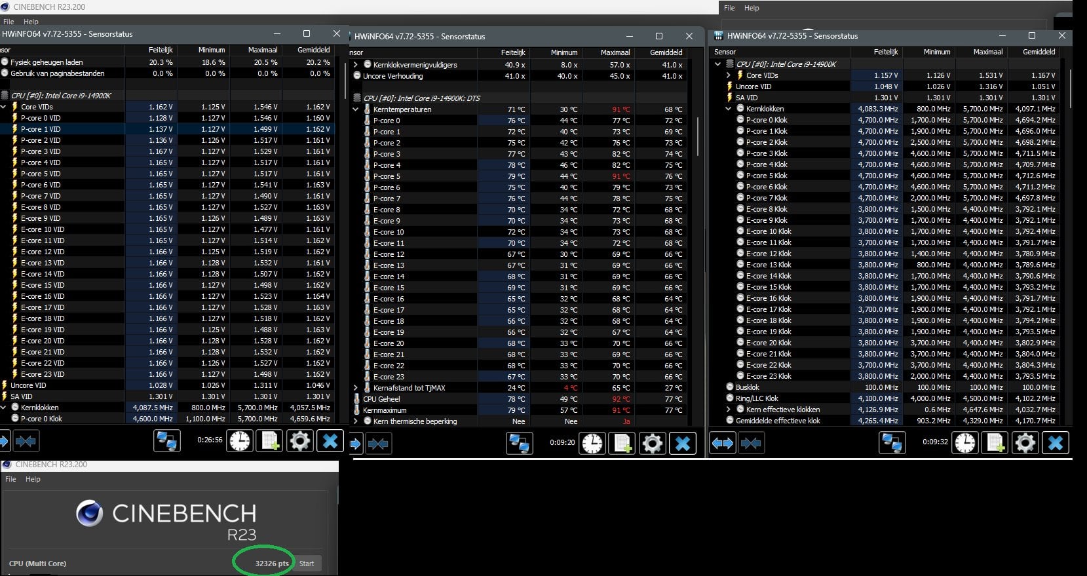Click the log file icon beside timer 0:09:32
This screenshot has width=1087, height=576.
(995, 443)
